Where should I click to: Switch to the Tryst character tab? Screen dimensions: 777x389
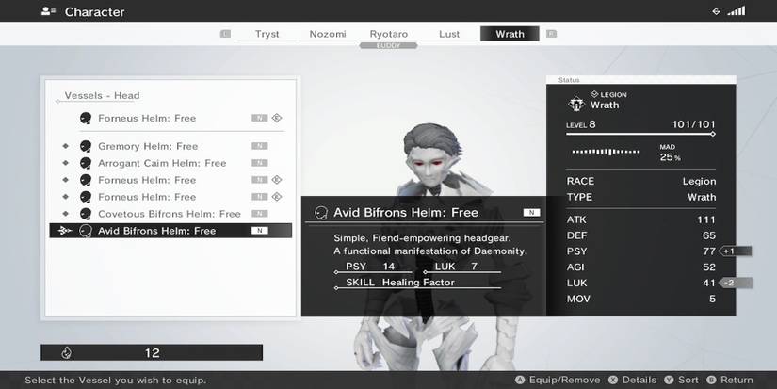click(267, 34)
